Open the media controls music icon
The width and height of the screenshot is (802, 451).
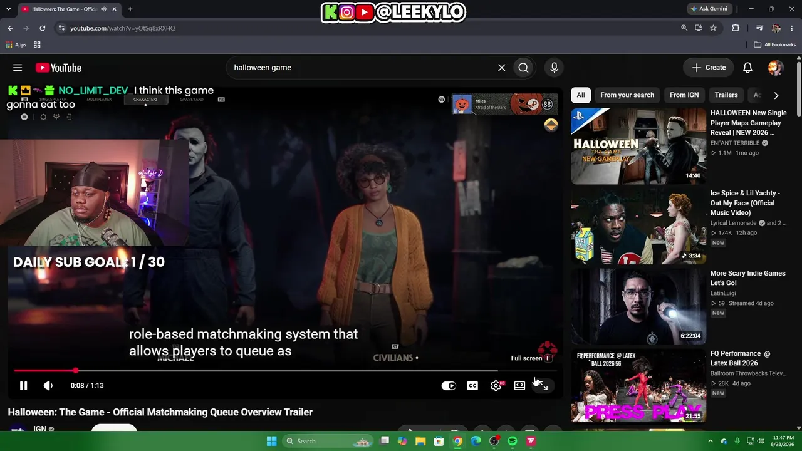click(759, 28)
